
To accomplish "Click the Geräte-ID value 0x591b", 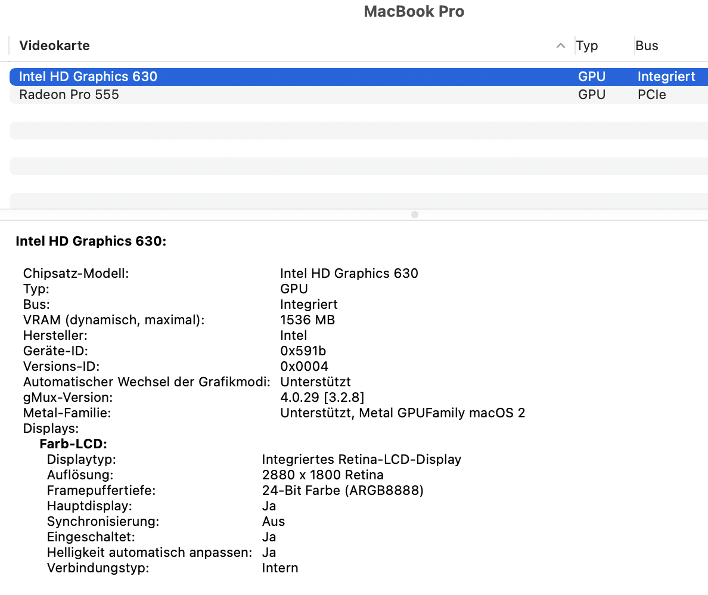I will (303, 351).
